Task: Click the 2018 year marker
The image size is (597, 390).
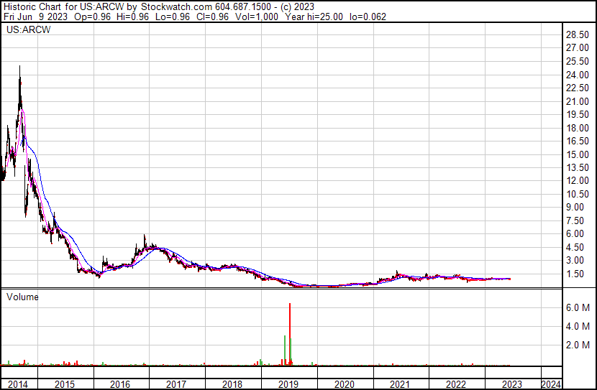Action: 232,384
